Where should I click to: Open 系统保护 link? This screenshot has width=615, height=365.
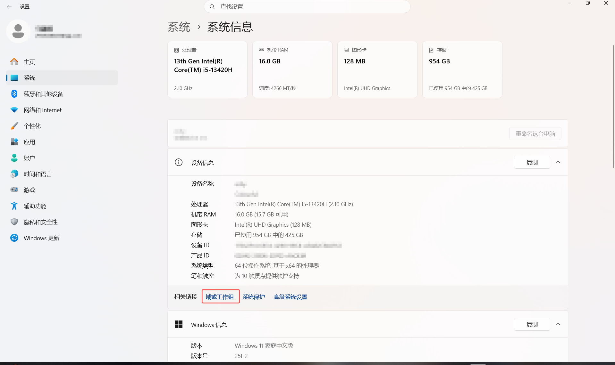254,297
